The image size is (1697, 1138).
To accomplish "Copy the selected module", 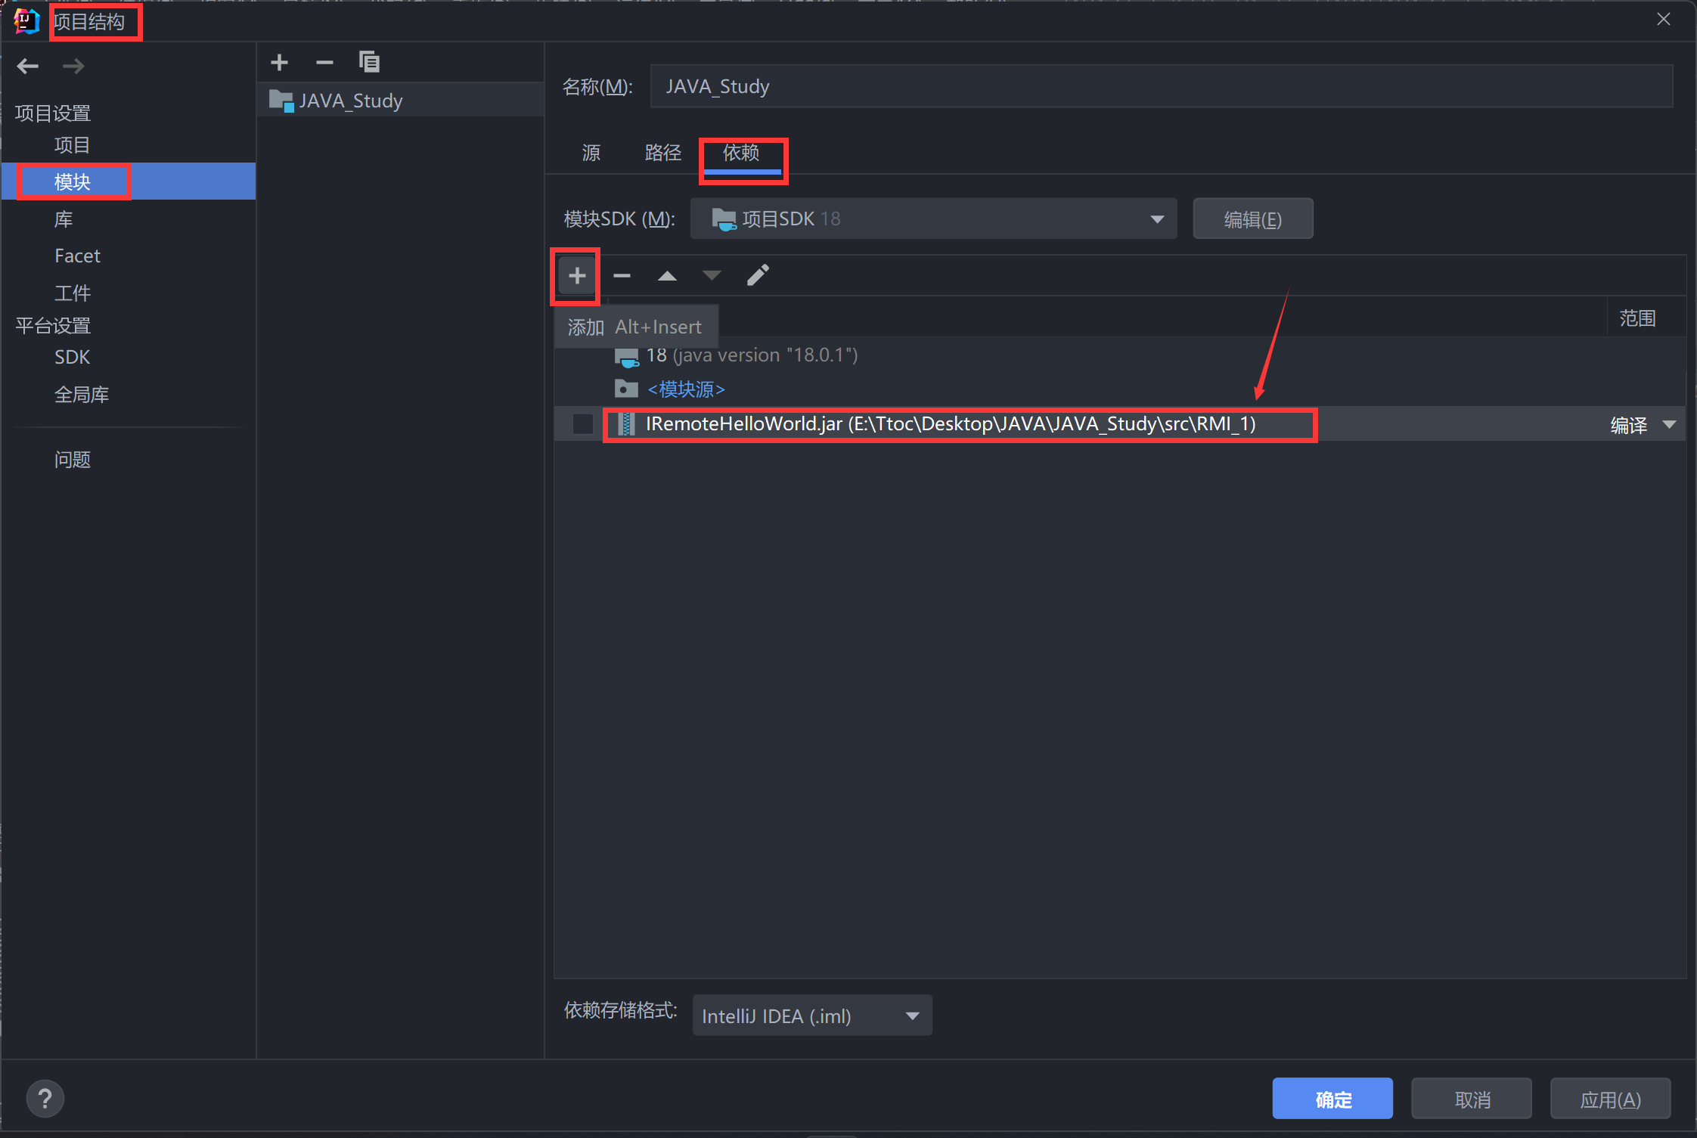I will click(x=369, y=62).
